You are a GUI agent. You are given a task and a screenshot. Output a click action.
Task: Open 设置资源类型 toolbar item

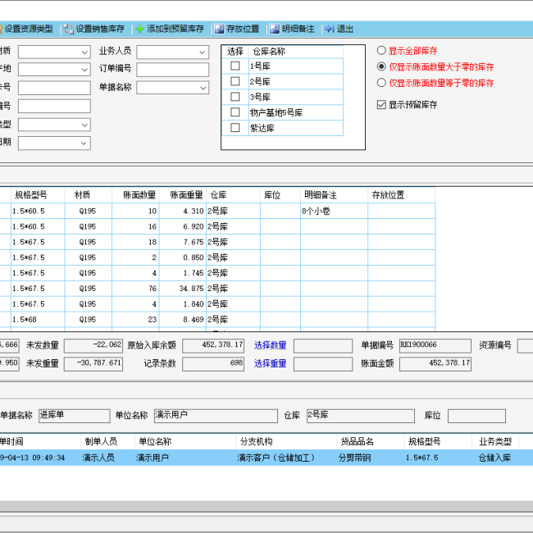pyautogui.click(x=29, y=29)
